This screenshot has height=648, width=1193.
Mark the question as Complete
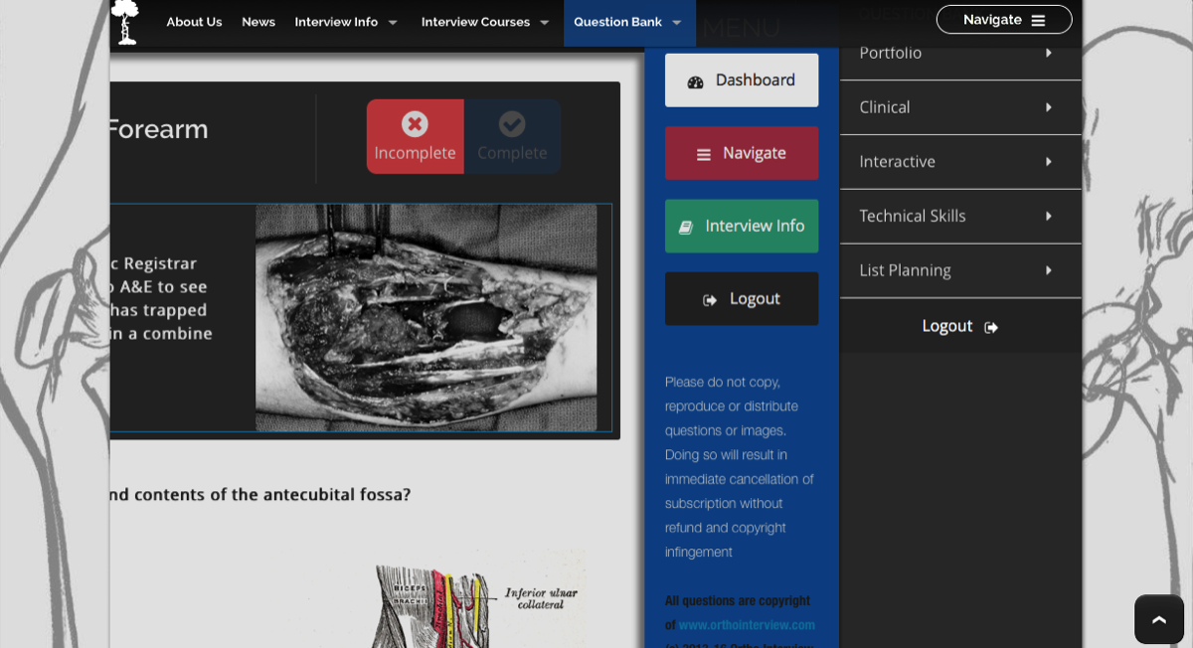click(x=512, y=136)
